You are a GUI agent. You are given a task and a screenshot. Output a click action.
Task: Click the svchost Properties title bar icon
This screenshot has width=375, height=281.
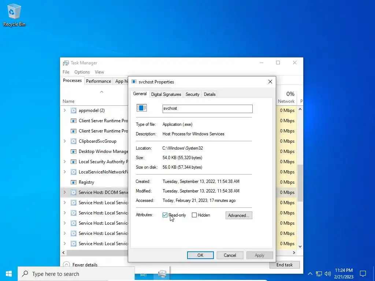click(134, 82)
